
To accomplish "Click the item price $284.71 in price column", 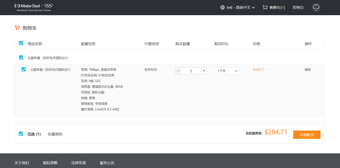I will (259, 70).
